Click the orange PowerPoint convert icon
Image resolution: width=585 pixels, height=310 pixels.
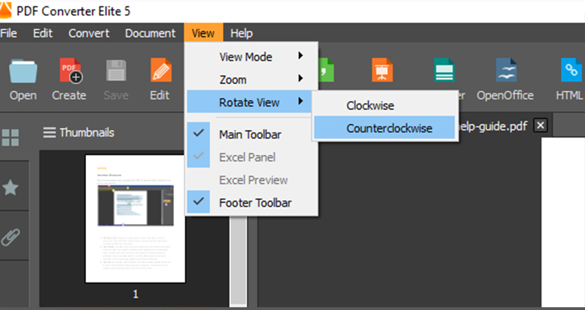click(382, 70)
